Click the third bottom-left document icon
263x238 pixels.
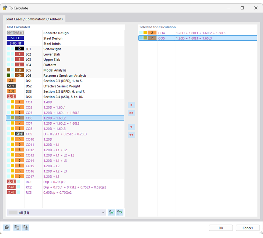25,227
